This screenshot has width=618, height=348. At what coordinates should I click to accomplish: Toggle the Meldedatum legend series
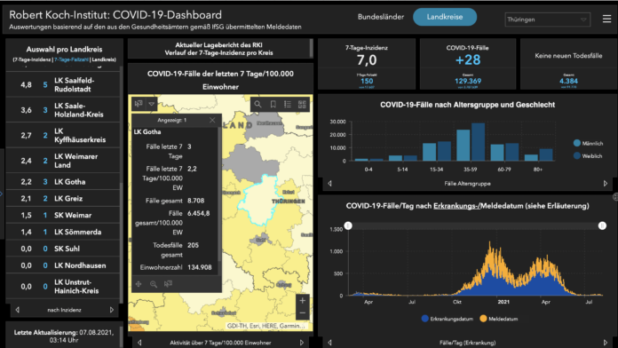pos(499,319)
